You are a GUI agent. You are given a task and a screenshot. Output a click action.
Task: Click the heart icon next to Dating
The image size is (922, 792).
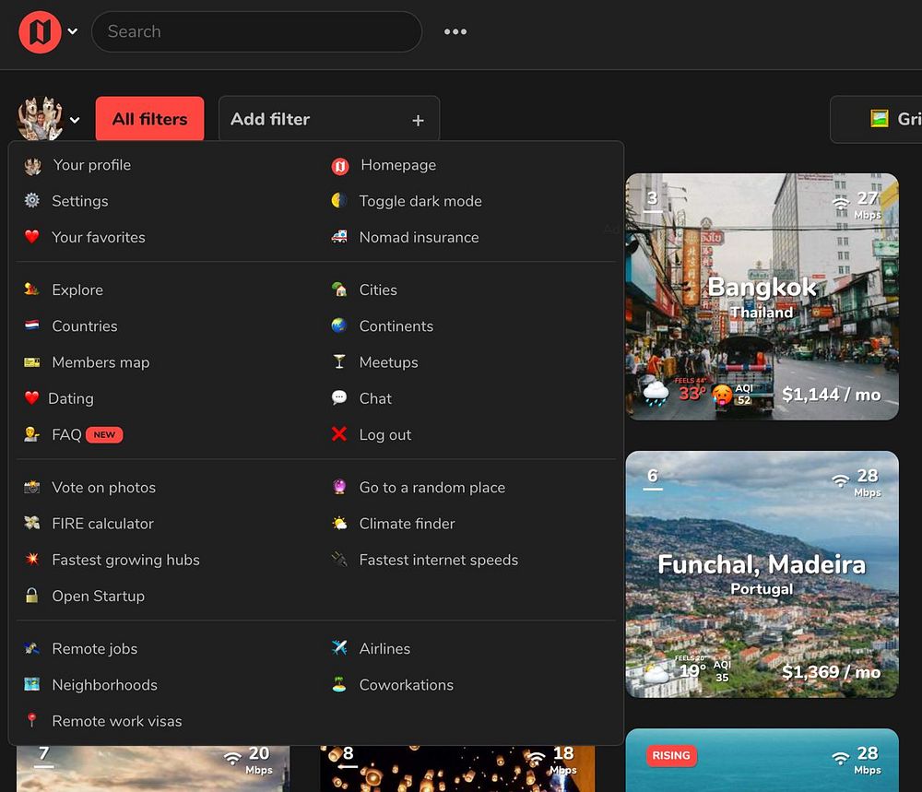click(x=31, y=397)
